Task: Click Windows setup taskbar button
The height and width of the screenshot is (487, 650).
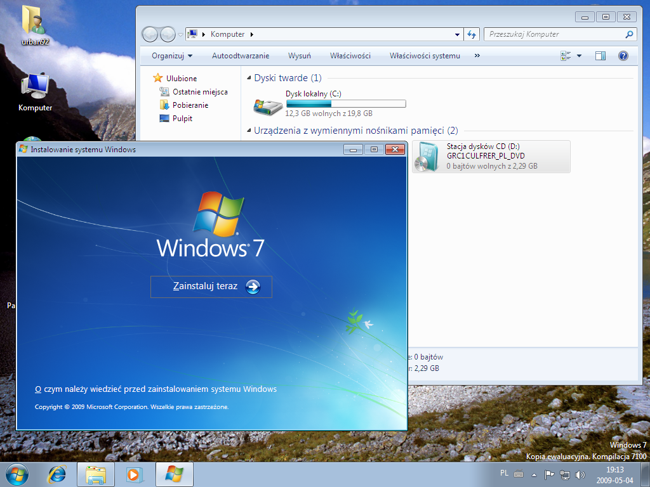Action: coord(174,474)
